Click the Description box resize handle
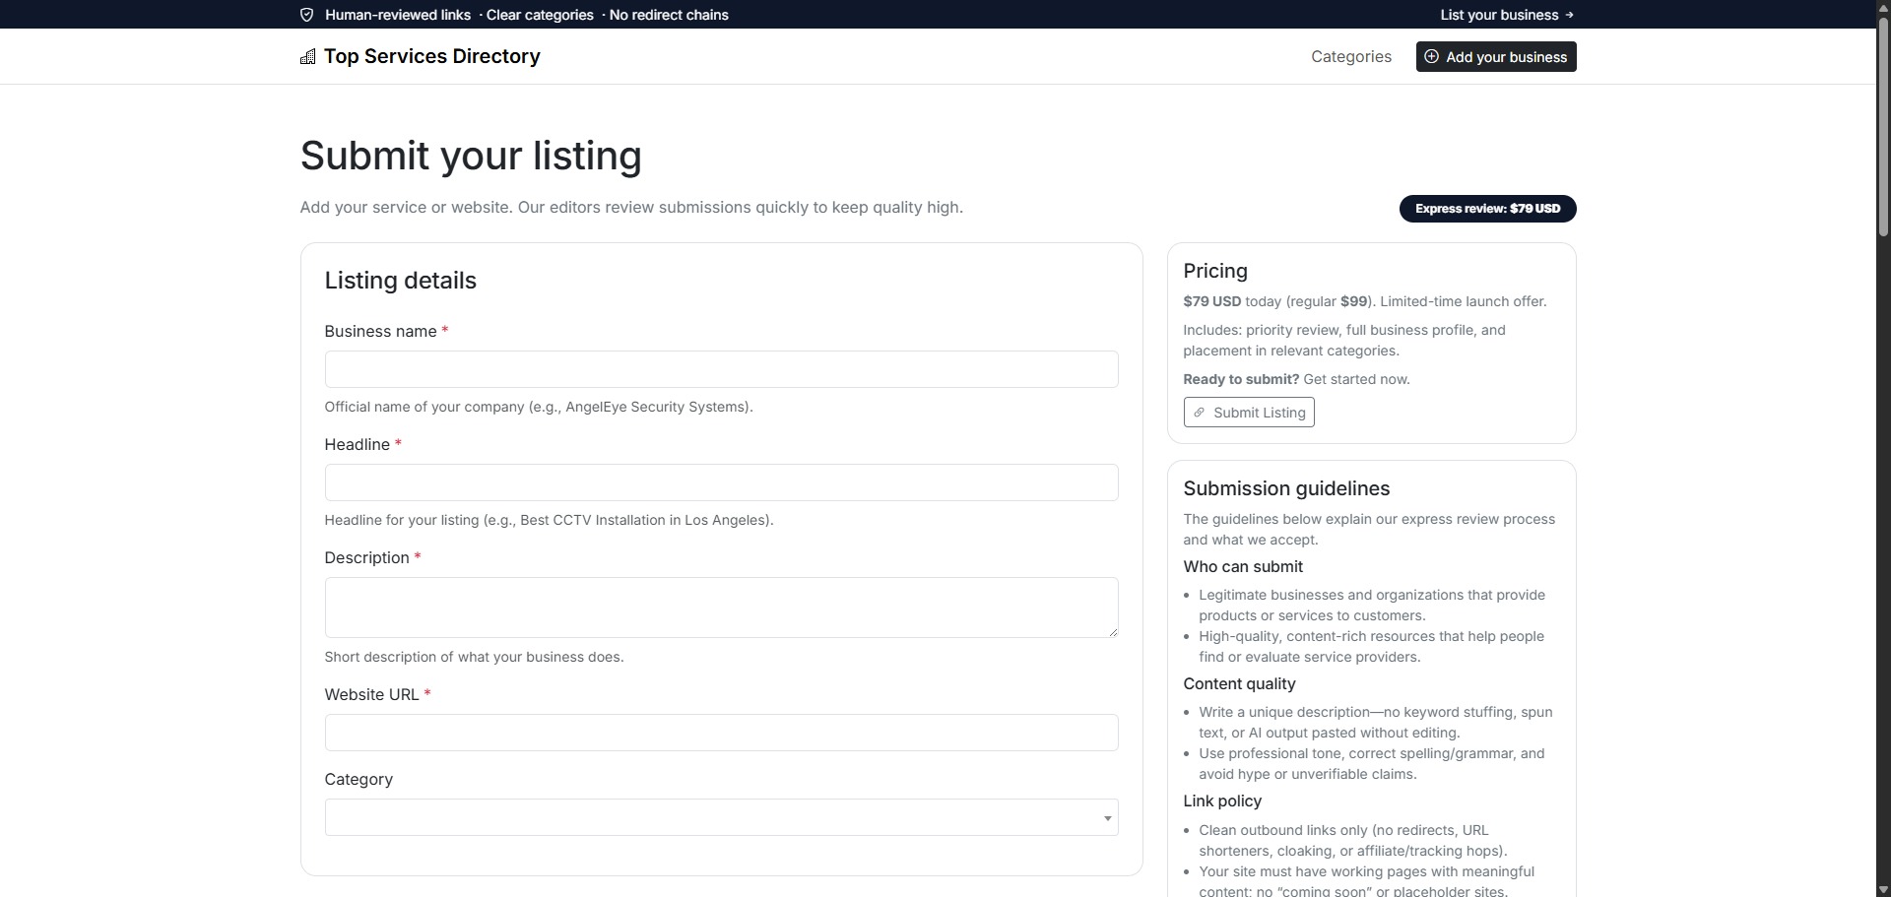 (x=1113, y=632)
